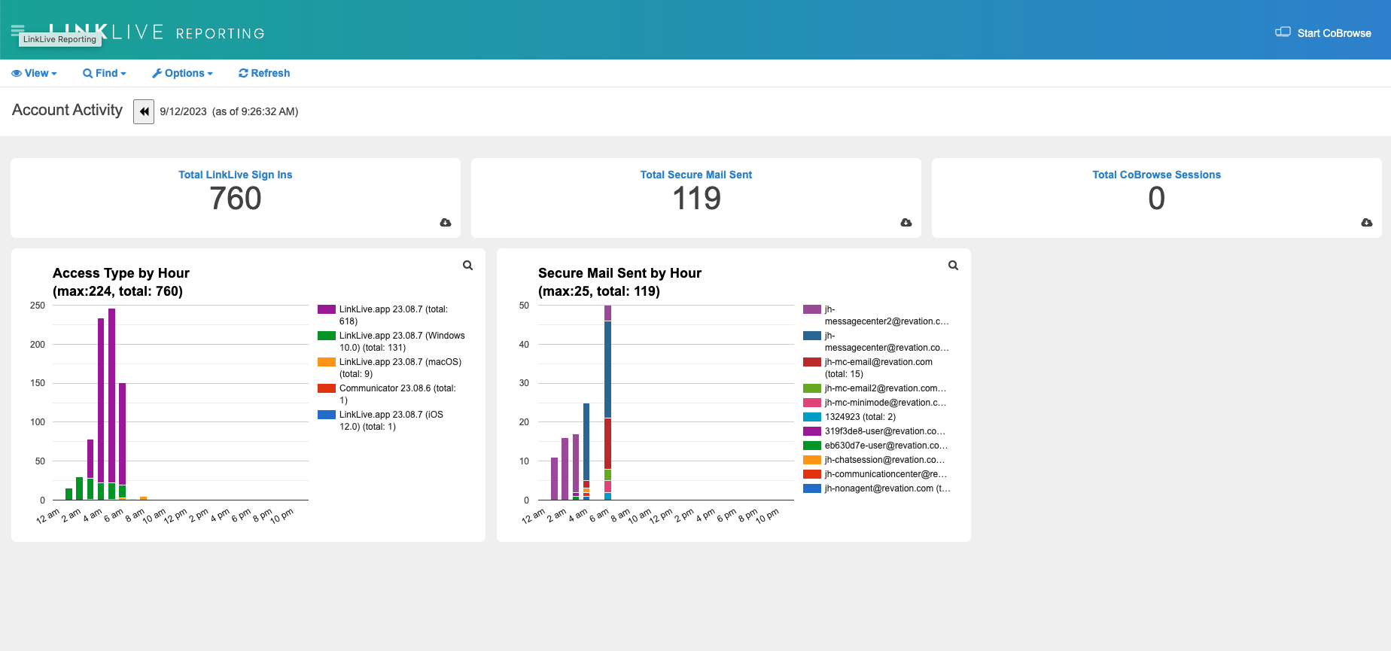This screenshot has width=1391, height=651.
Task: Click the Total Secure Mail Sent heading
Action: pos(695,175)
